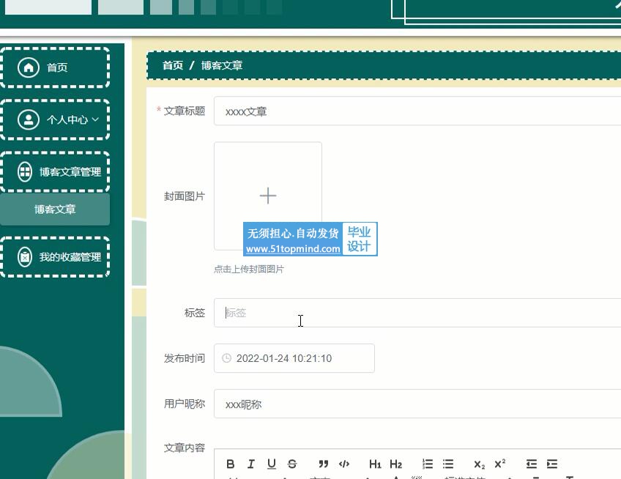The height and width of the screenshot is (479, 621).
Task: Click the grid icon beside 博客文章管理
Action: click(x=25, y=171)
